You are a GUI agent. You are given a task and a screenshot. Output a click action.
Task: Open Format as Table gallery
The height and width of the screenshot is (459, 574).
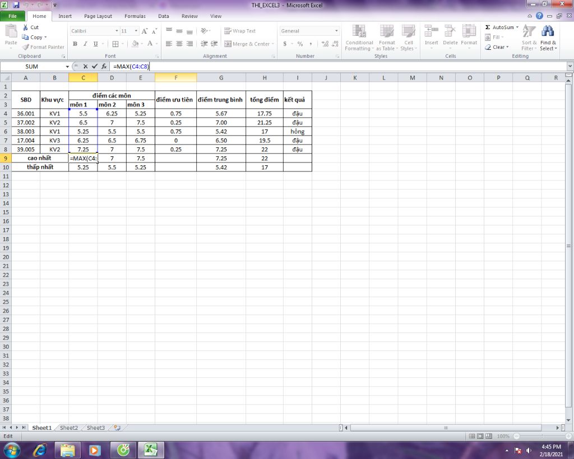coord(387,38)
